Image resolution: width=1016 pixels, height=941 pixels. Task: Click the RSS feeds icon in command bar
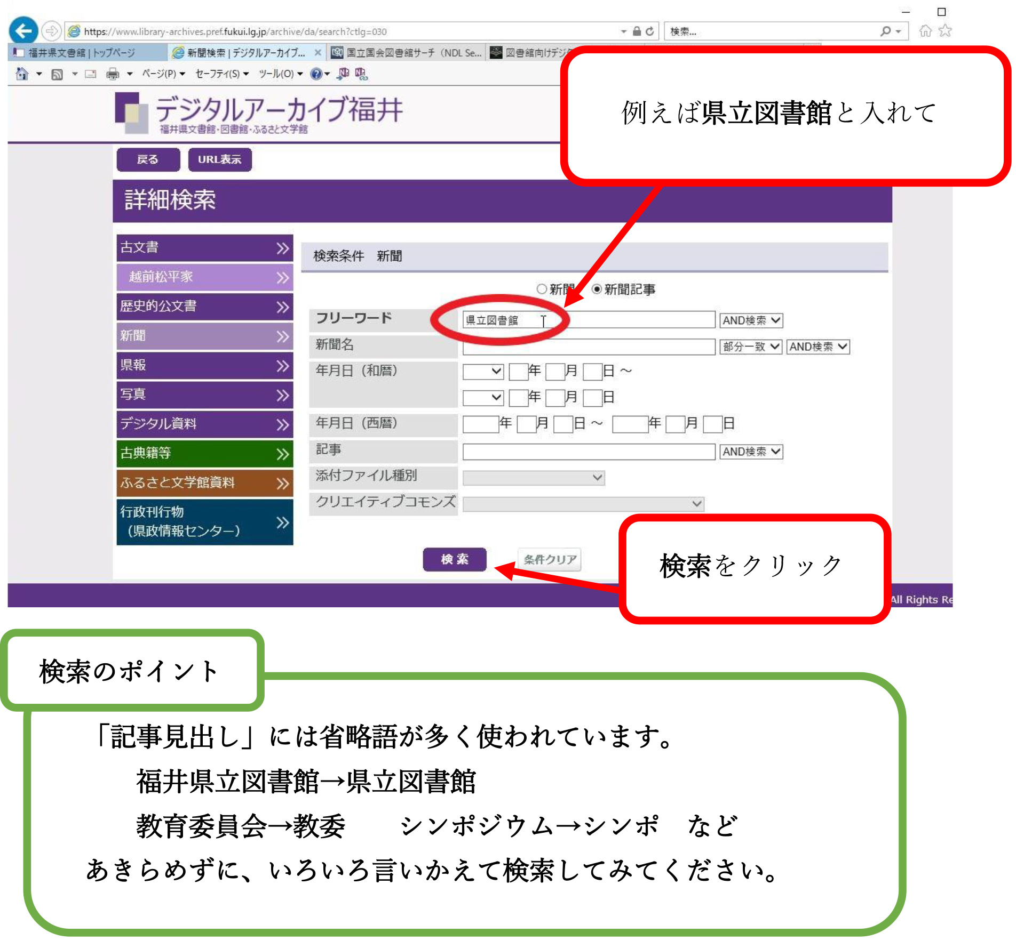click(57, 74)
